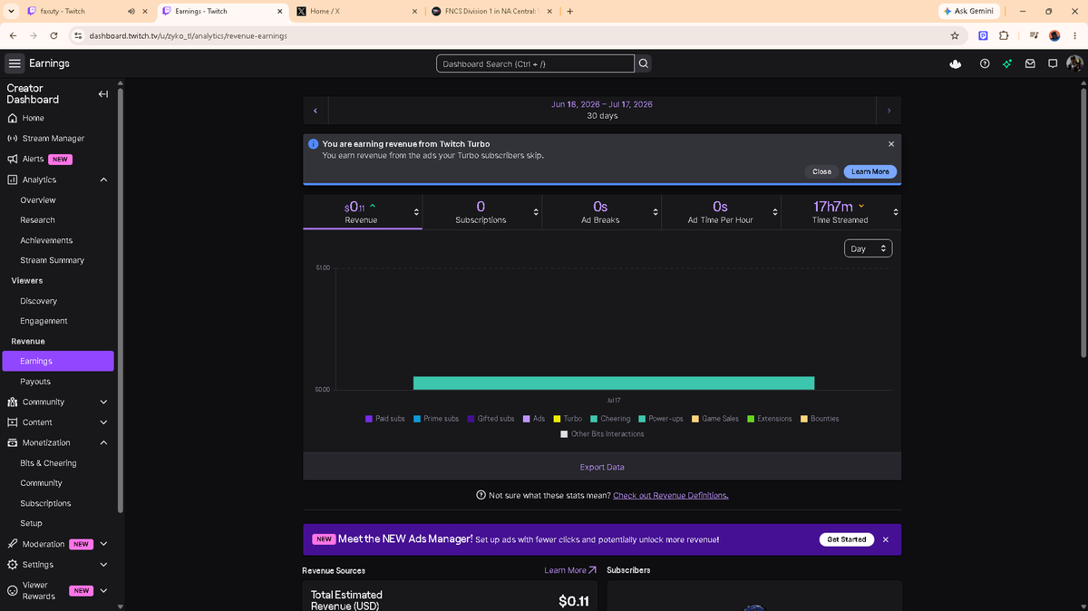Open the hamburger menu beside Earnings title
Image resolution: width=1088 pixels, height=611 pixels.
15,63
